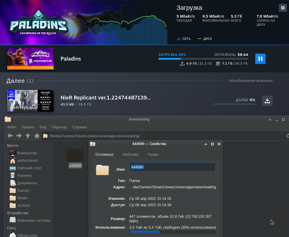Open the Переход menu
The width and height of the screenshot is (289, 237).
click(x=59, y=127)
